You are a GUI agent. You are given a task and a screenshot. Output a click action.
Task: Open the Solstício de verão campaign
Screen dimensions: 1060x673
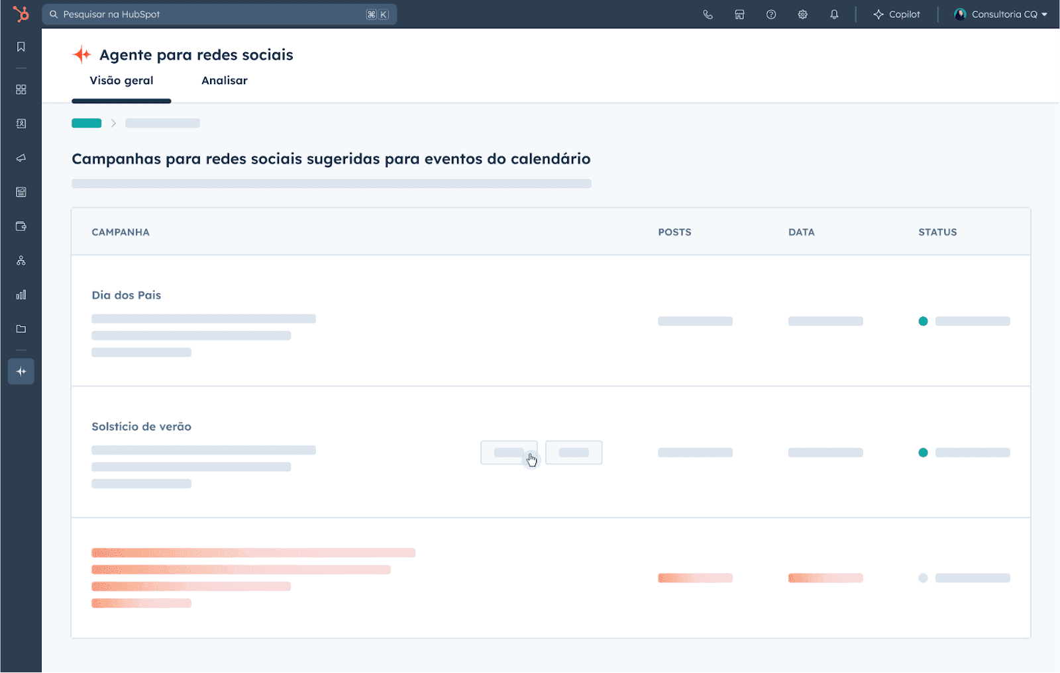pos(142,427)
